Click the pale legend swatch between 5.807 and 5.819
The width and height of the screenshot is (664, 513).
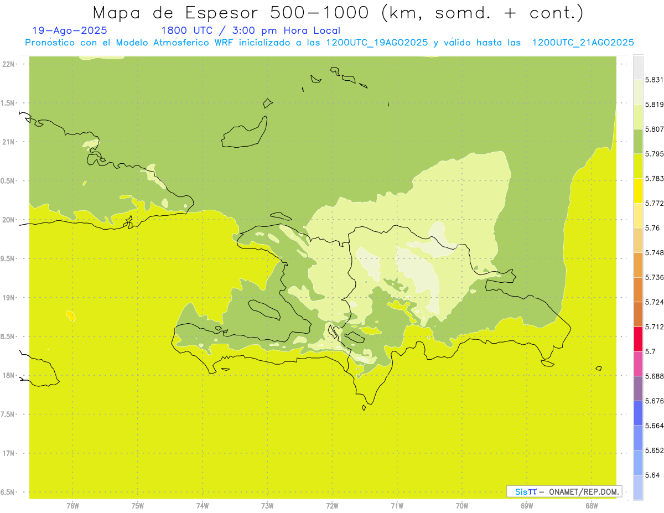pyautogui.click(x=638, y=117)
